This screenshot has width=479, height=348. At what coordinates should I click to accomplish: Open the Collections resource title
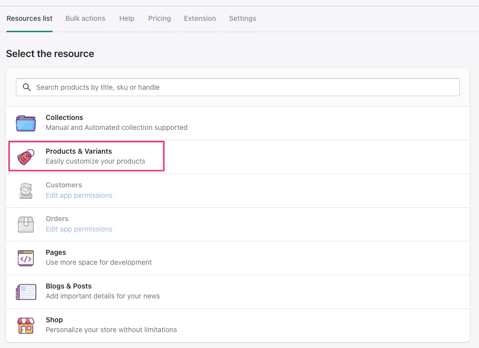pos(64,117)
